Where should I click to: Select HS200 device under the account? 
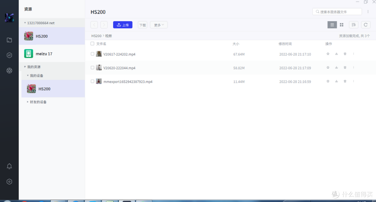[52, 36]
